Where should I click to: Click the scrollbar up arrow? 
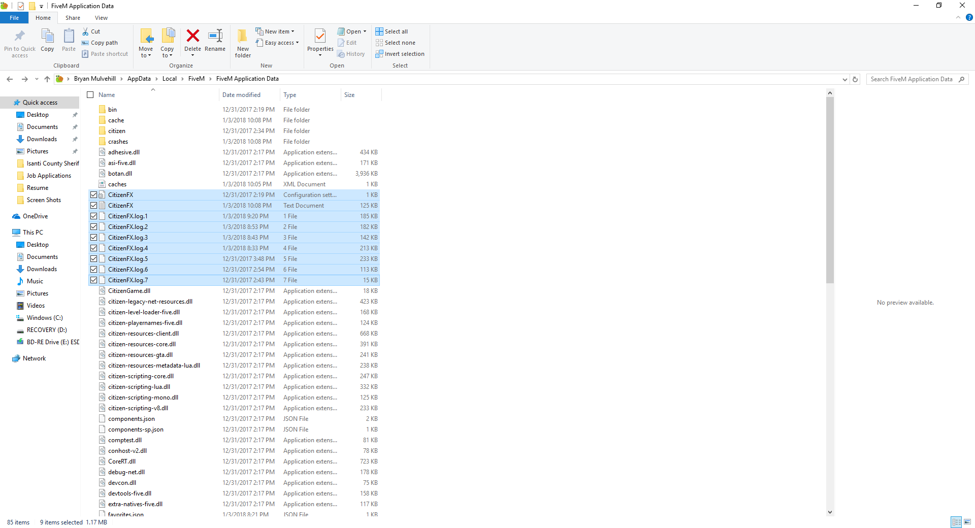830,93
